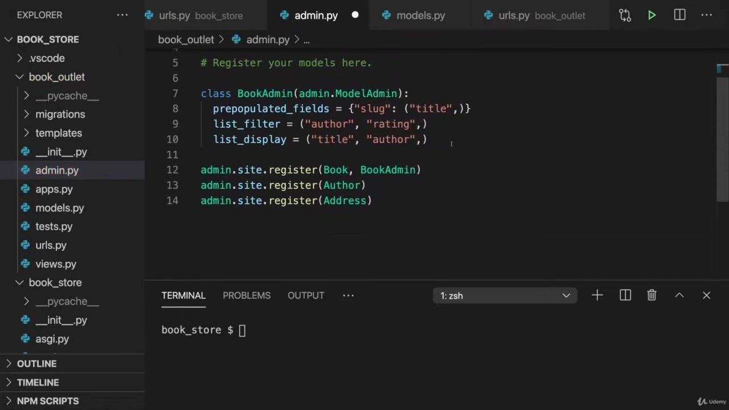Open editor more actions ellipsis
Image resolution: width=729 pixels, height=410 pixels.
(707, 15)
